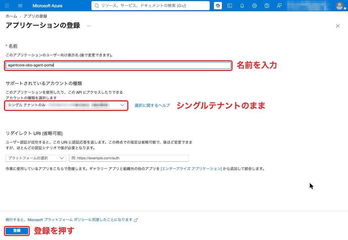Open the portal hamburger menu

click(20, 6)
